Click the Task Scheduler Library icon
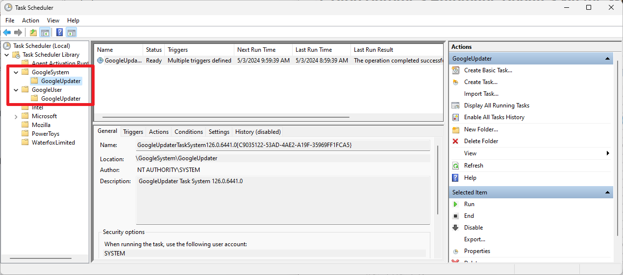The width and height of the screenshot is (623, 275). [x=17, y=55]
